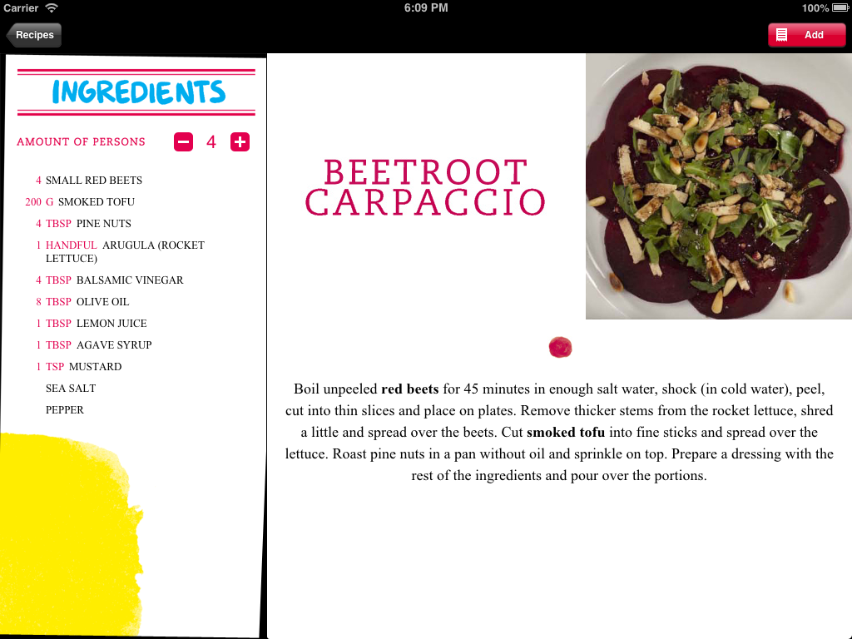Tap the Ingredients header title

tap(139, 92)
